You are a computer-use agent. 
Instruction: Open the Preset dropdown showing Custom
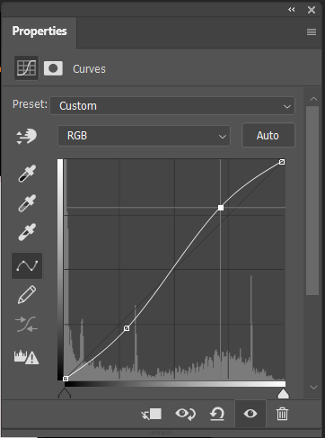(x=172, y=106)
